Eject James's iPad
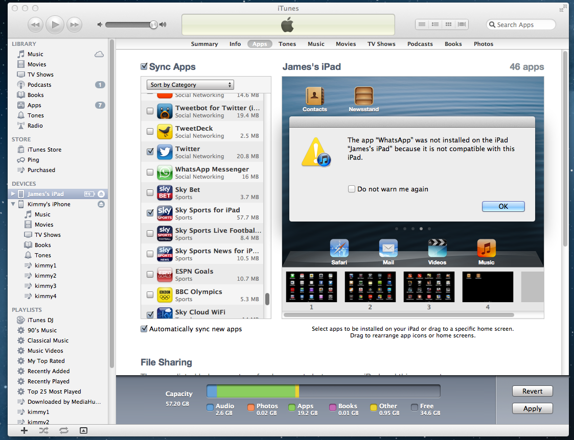The width and height of the screenshot is (574, 440). coord(101,194)
